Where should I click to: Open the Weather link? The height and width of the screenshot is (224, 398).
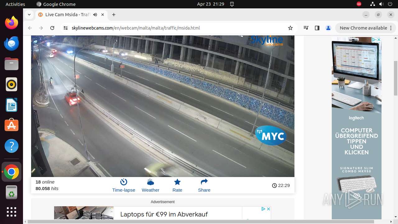coord(150,185)
